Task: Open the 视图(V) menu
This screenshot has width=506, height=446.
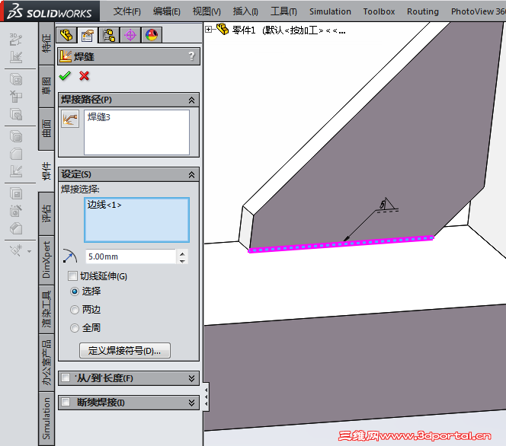Action: pyautogui.click(x=207, y=11)
